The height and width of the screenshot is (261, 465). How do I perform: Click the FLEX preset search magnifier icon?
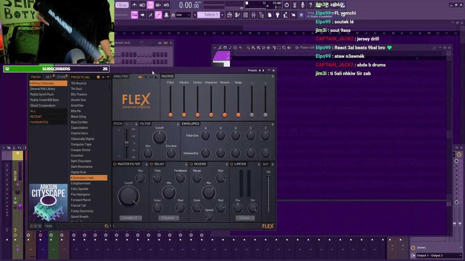pyautogui.click(x=106, y=226)
